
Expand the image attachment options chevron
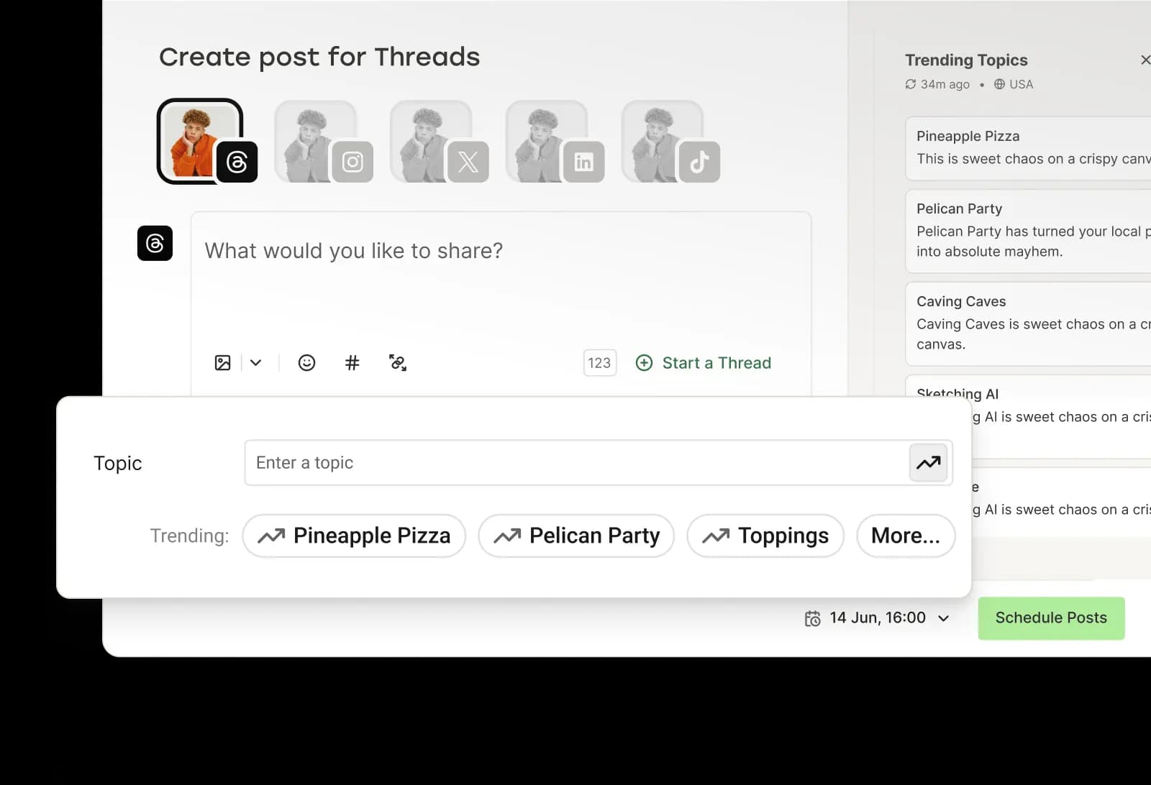[x=255, y=363]
